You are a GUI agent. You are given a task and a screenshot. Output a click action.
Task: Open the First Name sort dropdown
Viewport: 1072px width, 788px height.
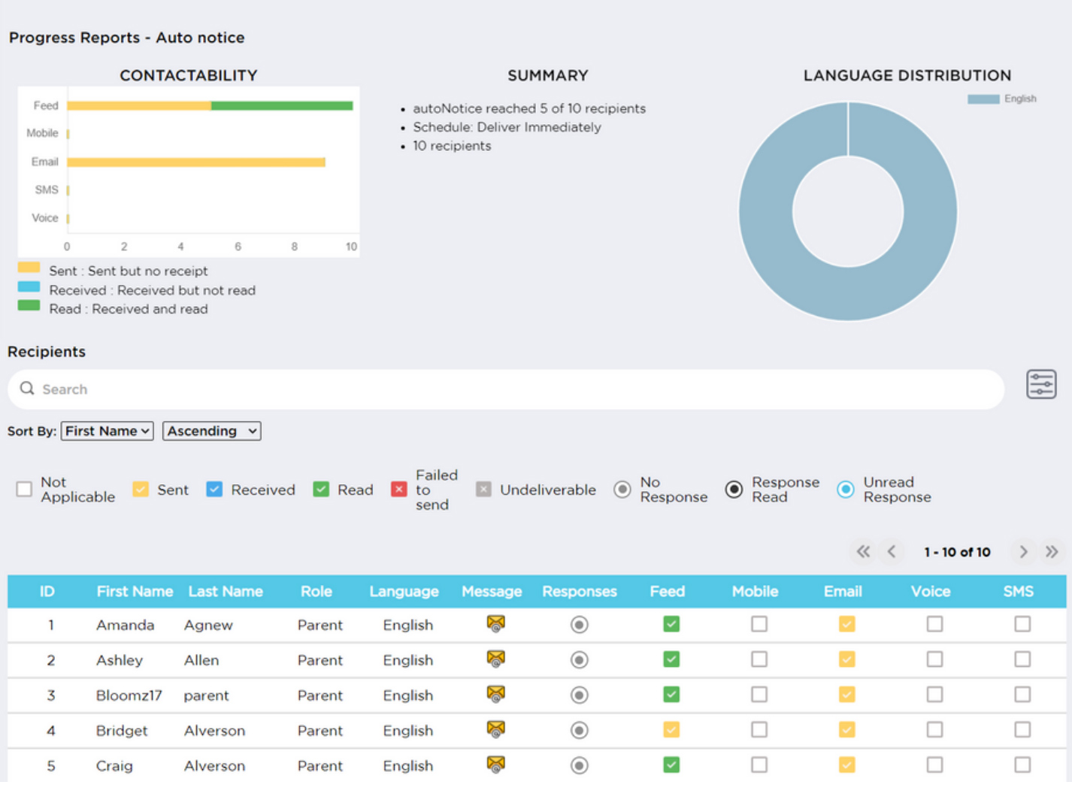click(x=108, y=431)
